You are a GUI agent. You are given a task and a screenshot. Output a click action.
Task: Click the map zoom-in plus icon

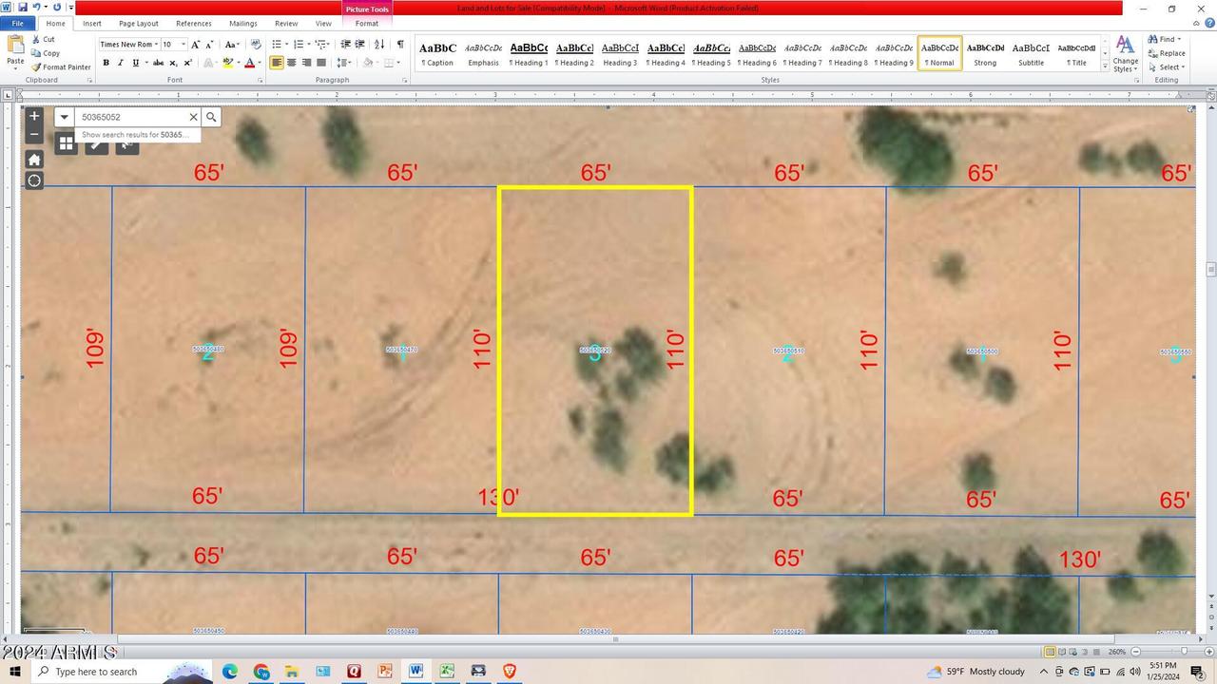click(x=34, y=116)
